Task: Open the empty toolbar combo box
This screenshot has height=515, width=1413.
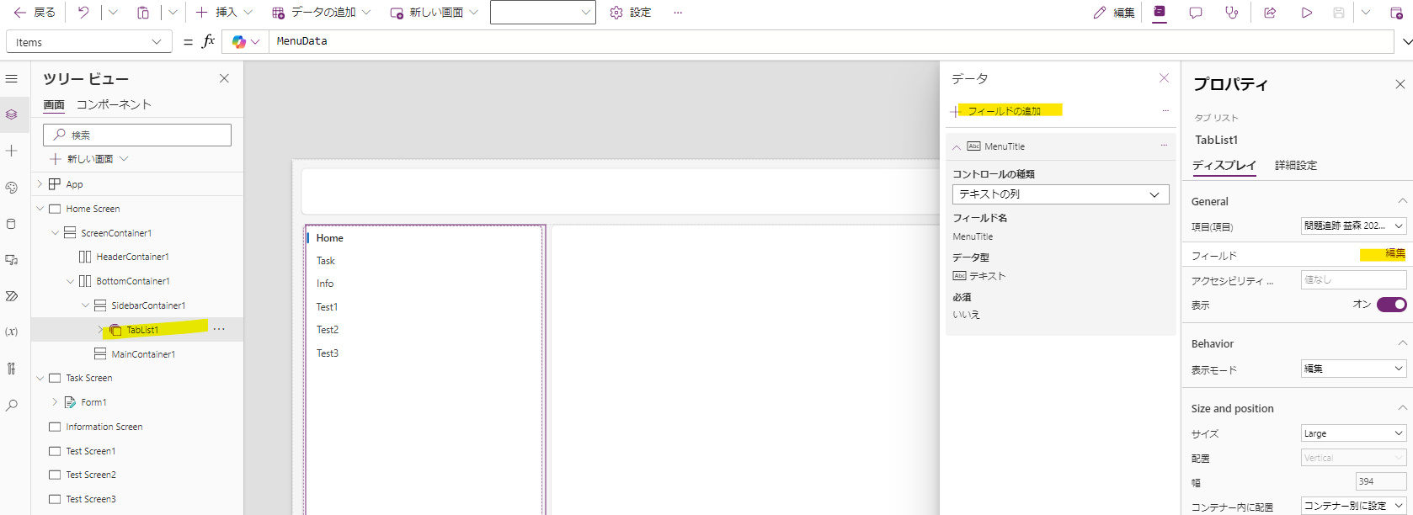Action: [543, 12]
